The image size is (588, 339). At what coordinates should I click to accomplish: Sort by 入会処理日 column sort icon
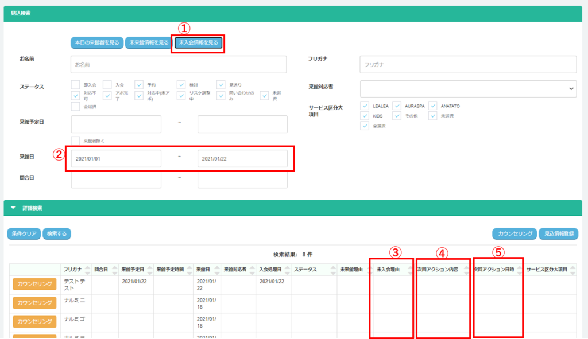(x=286, y=270)
